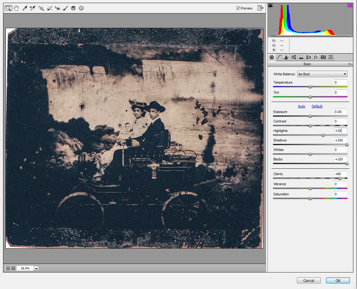Open the Lens Corrections panel tab

(x=309, y=57)
